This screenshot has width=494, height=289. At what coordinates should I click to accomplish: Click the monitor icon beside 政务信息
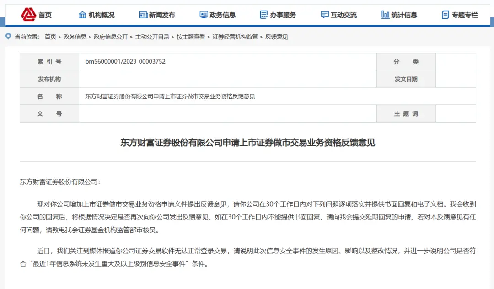(x=204, y=15)
